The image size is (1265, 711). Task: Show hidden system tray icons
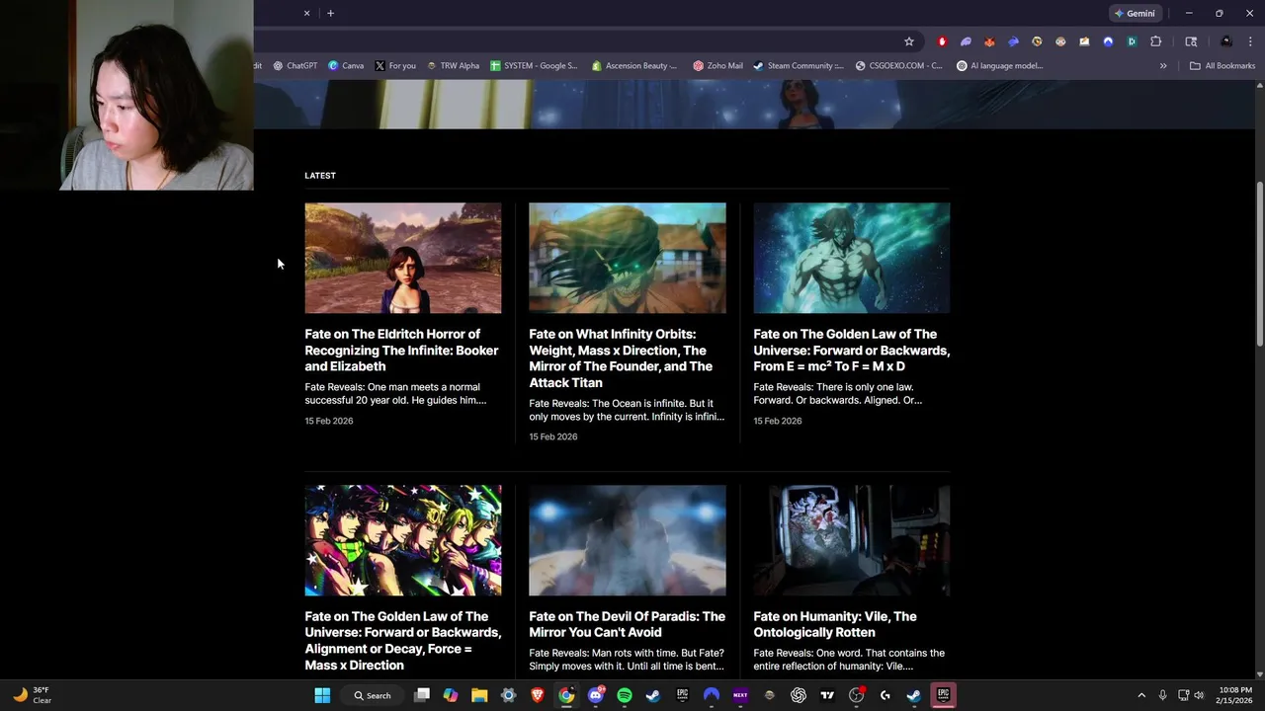click(1141, 695)
